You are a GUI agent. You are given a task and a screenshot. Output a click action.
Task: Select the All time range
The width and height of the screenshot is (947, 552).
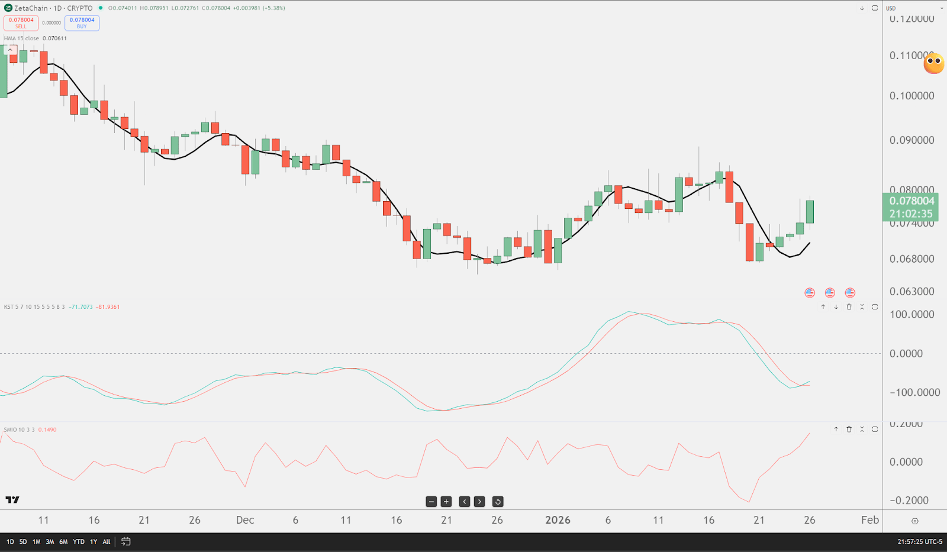tap(107, 542)
